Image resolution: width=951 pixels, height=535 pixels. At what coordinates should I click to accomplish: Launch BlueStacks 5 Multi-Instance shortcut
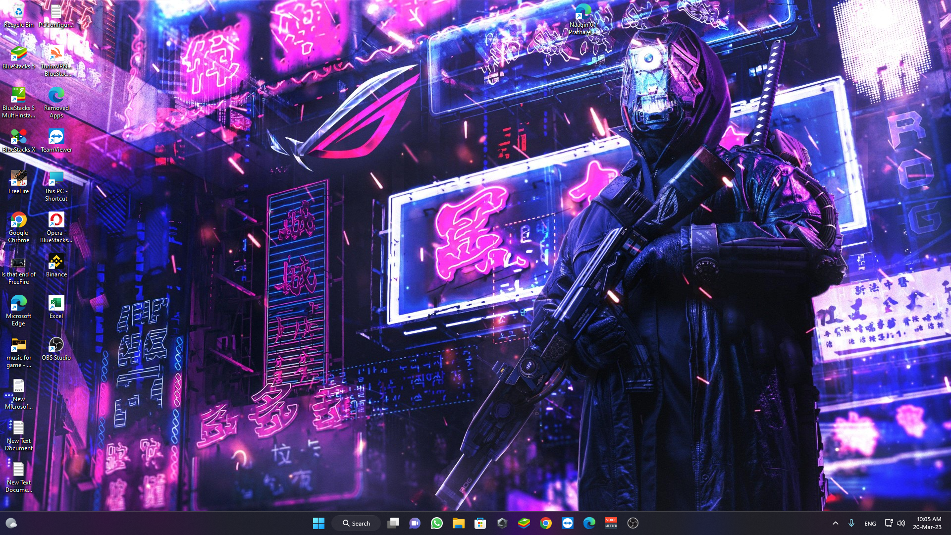click(x=18, y=102)
